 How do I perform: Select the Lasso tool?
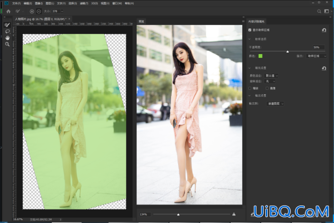(8, 32)
